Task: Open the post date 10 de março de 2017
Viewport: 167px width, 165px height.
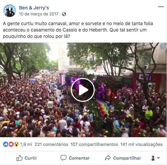Action: (x=39, y=14)
